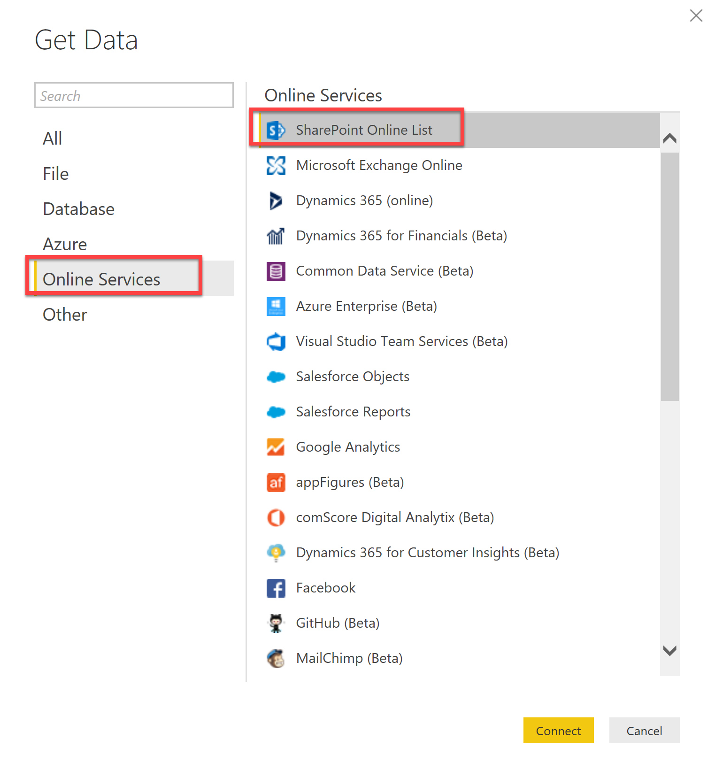Pick "Salesforce Objects" text
Screen dimensions: 715x777
(353, 377)
